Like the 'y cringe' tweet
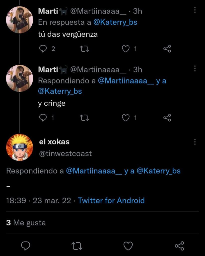The width and height of the screenshot is (205, 256). click(126, 117)
